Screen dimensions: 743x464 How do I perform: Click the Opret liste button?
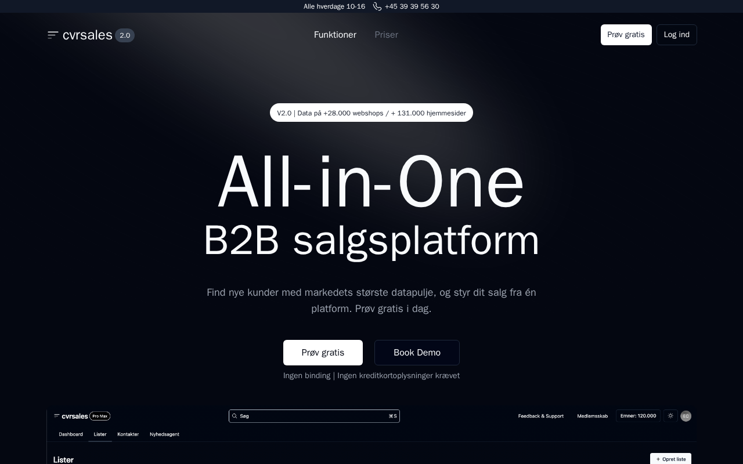670,459
